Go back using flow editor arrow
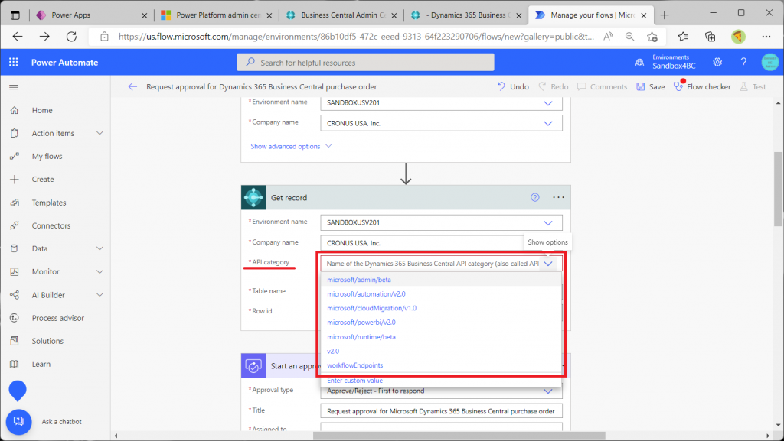This screenshot has width=784, height=441. pos(132,87)
